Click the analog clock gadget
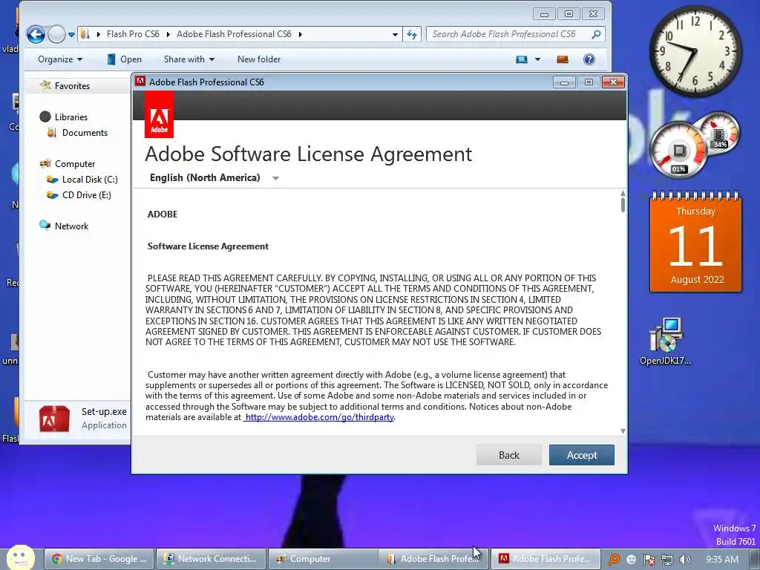The width and height of the screenshot is (760, 570). click(x=695, y=51)
